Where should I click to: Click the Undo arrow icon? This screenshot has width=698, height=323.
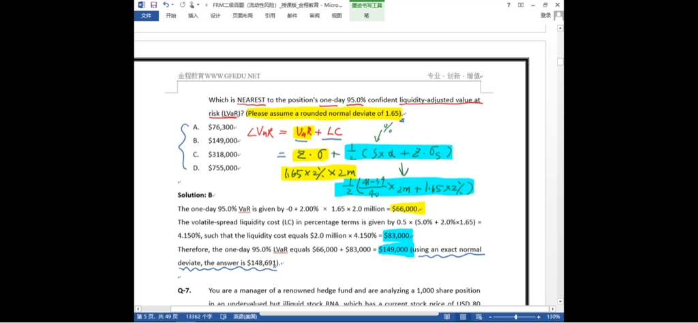[166, 5]
